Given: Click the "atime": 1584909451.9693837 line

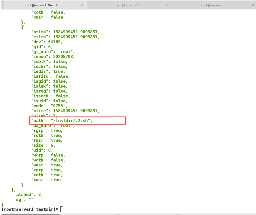Looking at the screenshot, I should 65,32.
